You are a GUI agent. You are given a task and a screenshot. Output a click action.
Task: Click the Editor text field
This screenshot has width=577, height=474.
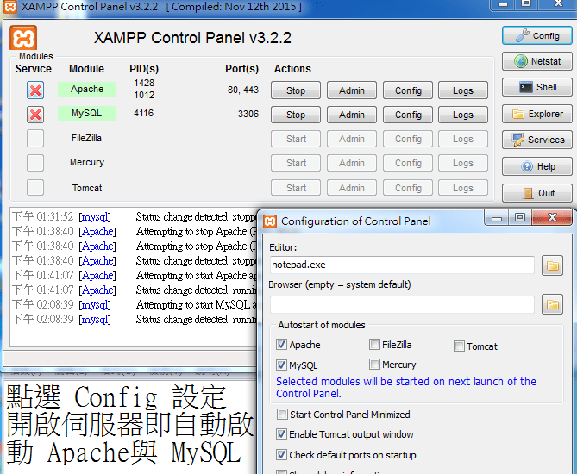point(402,265)
